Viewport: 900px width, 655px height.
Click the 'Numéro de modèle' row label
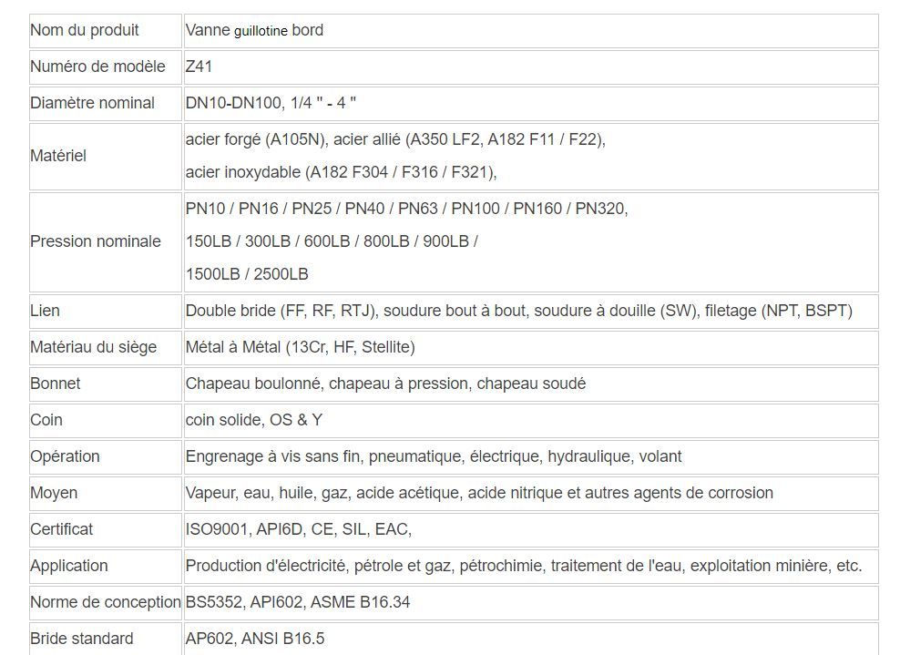point(97,67)
